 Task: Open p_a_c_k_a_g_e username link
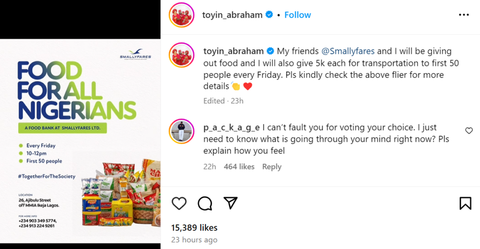click(x=232, y=127)
